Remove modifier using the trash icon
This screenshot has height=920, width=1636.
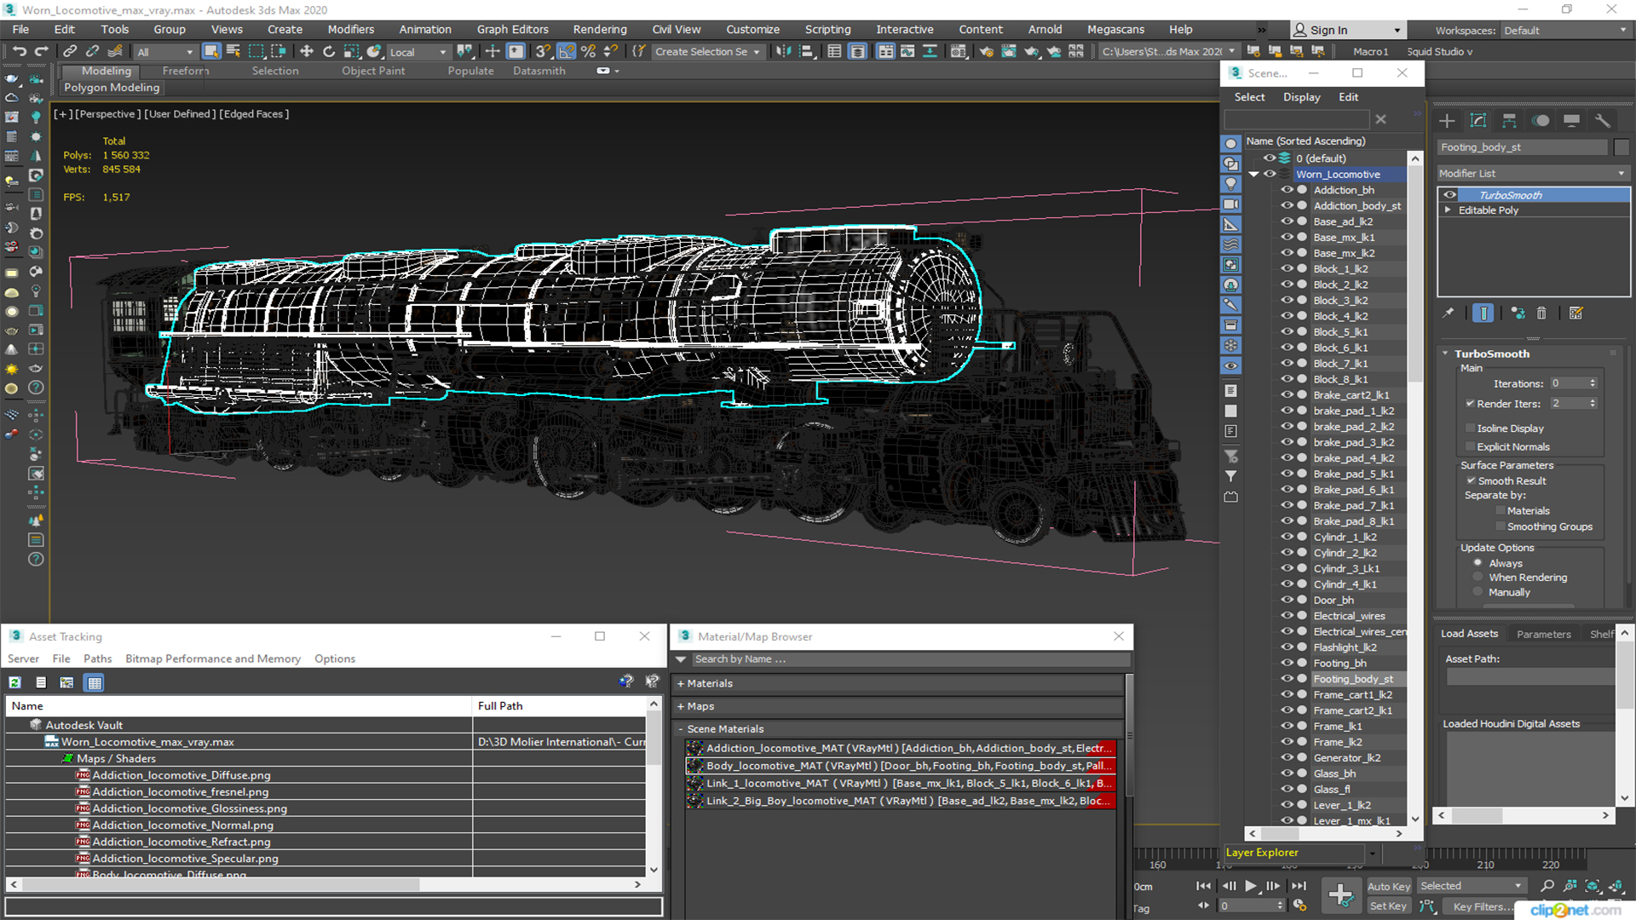(x=1541, y=313)
